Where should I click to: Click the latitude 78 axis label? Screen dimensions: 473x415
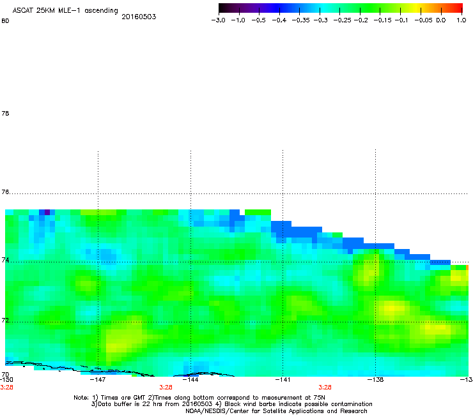pyautogui.click(x=5, y=113)
